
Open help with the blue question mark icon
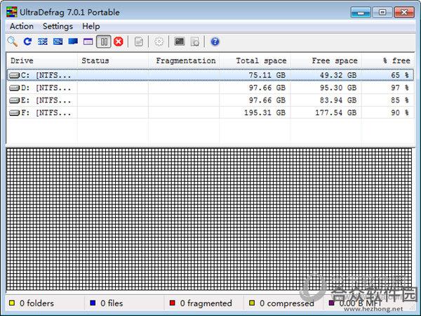click(x=215, y=41)
